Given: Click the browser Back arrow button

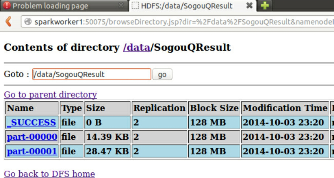Looking at the screenshot, I should pos(9,21).
